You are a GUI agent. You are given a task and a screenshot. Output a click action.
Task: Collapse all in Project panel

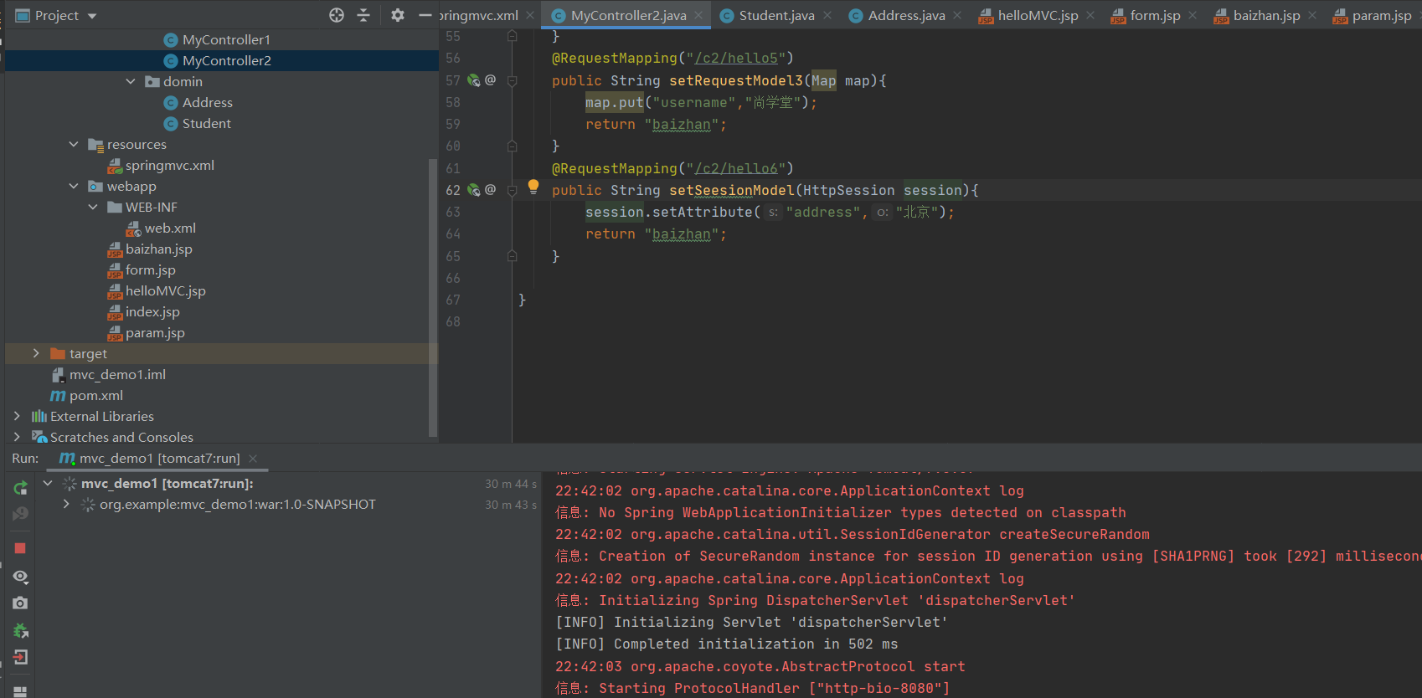(x=363, y=15)
